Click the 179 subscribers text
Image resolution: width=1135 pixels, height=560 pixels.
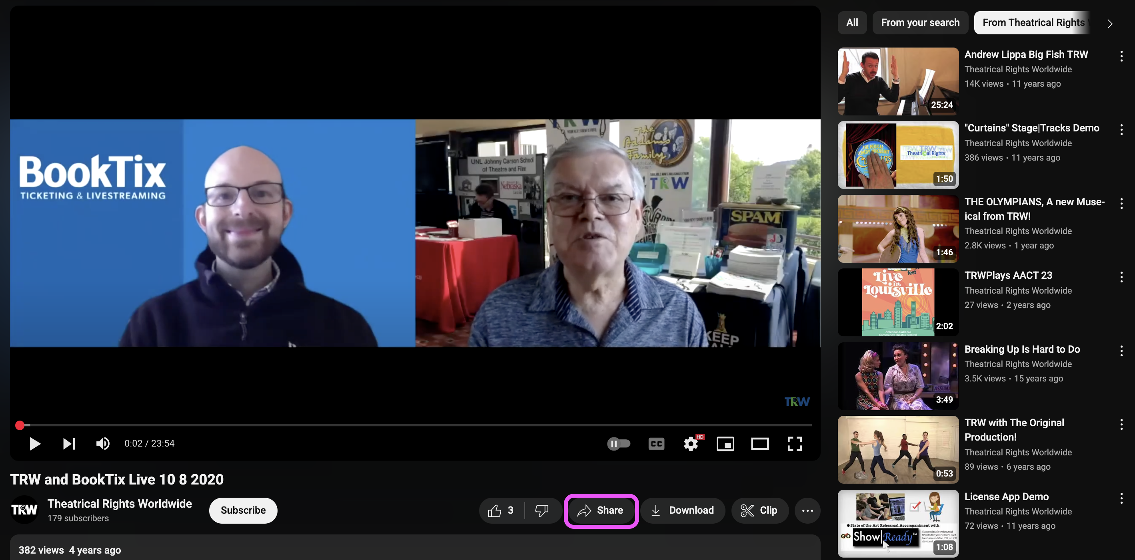(78, 518)
